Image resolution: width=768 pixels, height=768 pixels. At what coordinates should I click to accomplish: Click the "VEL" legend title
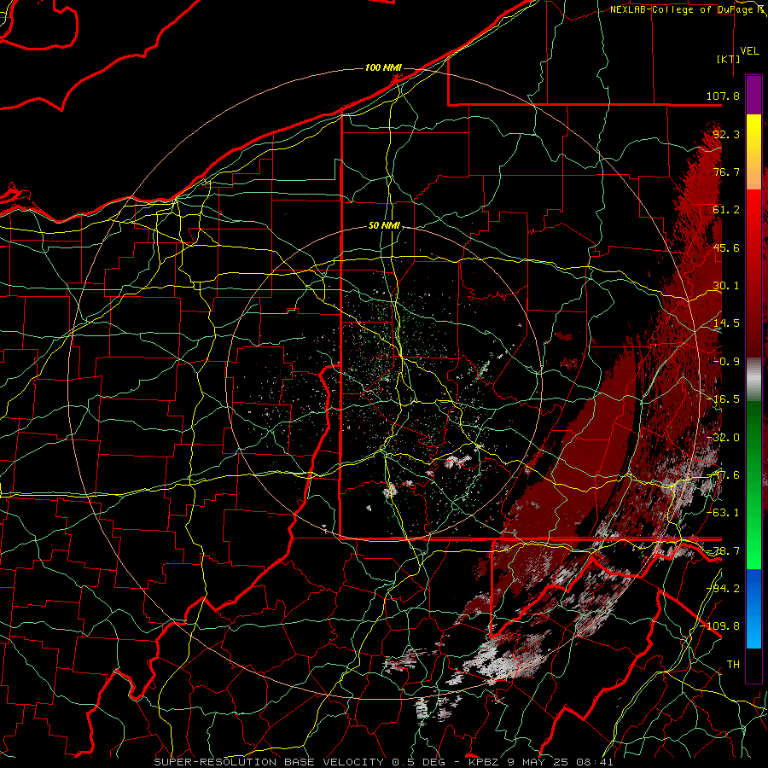[749, 51]
